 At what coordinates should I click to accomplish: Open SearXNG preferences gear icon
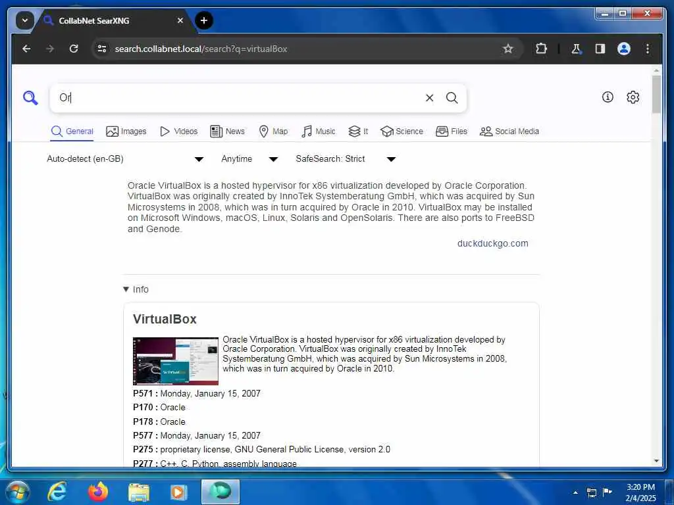tap(633, 97)
